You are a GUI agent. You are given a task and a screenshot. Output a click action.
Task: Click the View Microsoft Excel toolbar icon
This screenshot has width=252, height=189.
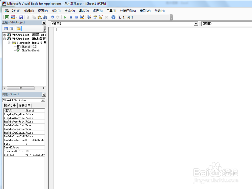click(x=7, y=17)
